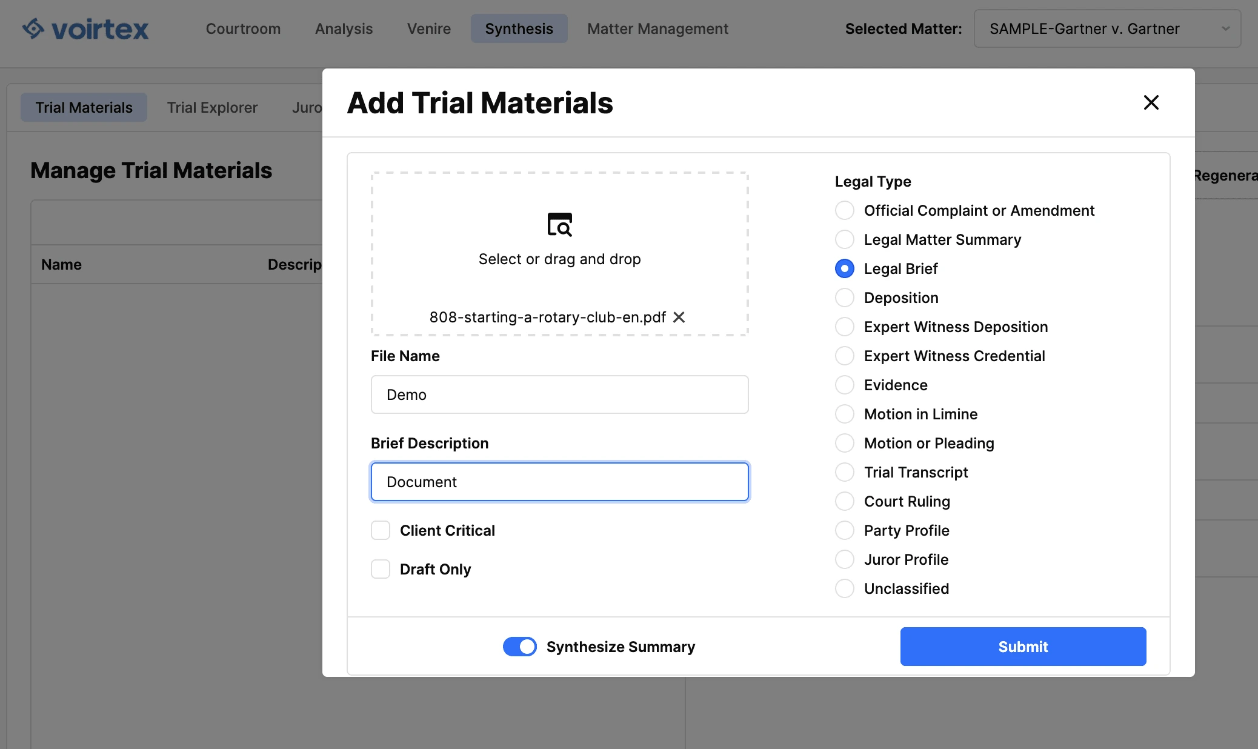Viewport: 1258px width, 749px height.
Task: Select Official Complaint or Amendment option
Action: click(845, 210)
